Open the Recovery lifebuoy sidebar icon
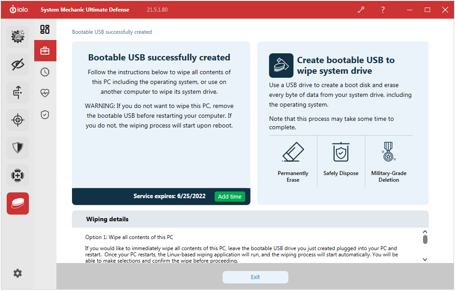455x291 pixels. 18,175
